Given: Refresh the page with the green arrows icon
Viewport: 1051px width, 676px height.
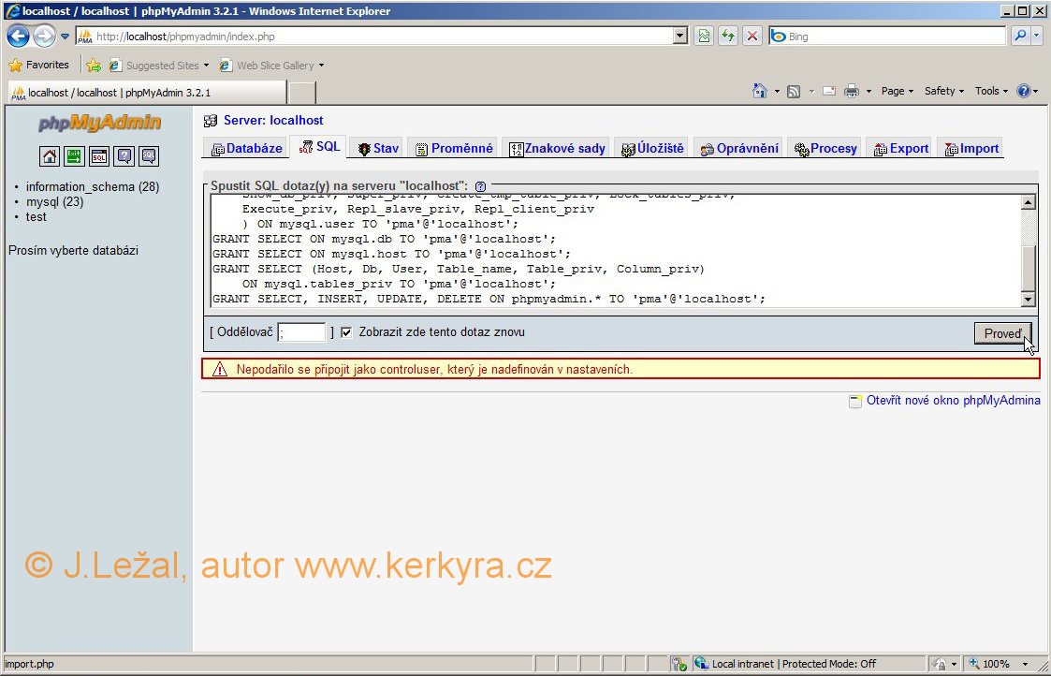Looking at the screenshot, I should coord(728,37).
